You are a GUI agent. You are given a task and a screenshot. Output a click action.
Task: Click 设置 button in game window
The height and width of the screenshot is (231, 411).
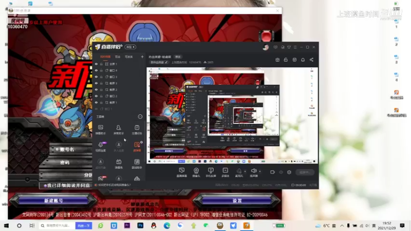click(237, 201)
